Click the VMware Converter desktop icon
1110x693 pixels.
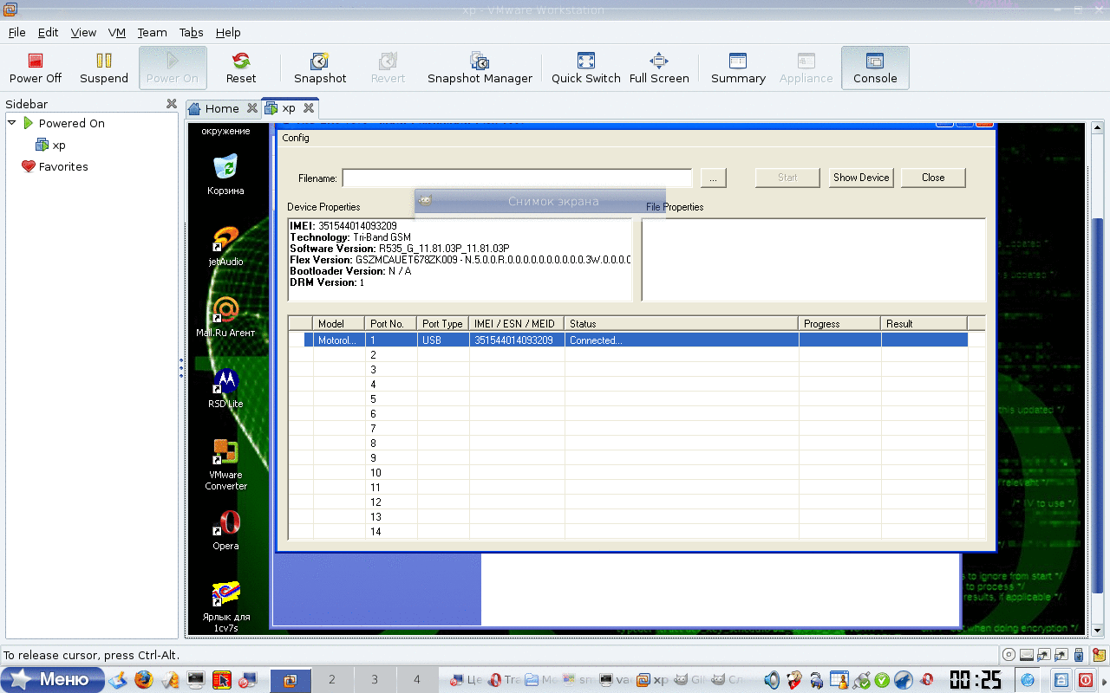(225, 463)
